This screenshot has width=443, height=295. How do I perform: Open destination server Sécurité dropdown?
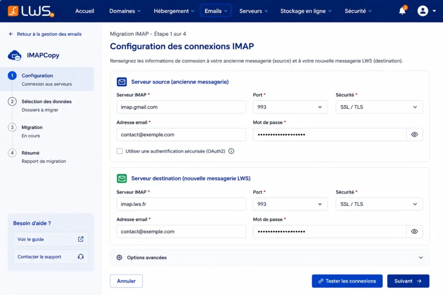(379, 204)
